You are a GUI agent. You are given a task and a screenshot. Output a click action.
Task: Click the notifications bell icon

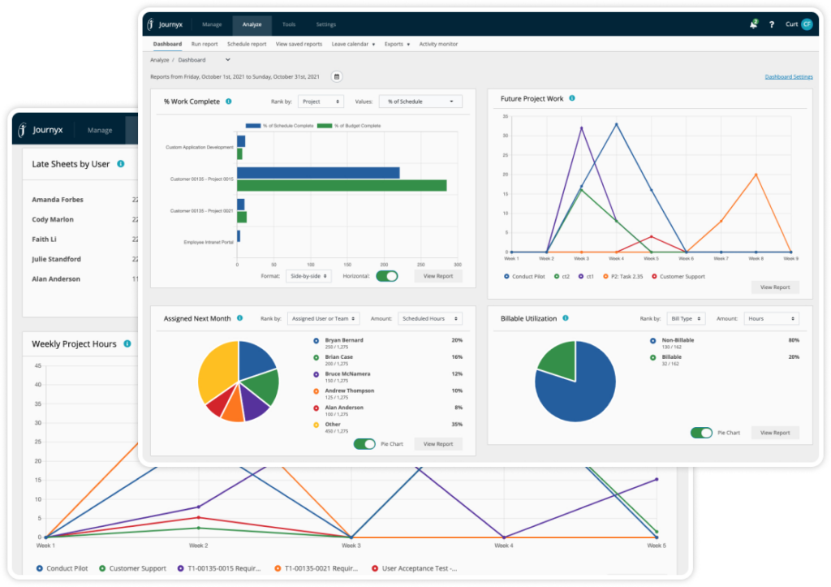point(754,24)
